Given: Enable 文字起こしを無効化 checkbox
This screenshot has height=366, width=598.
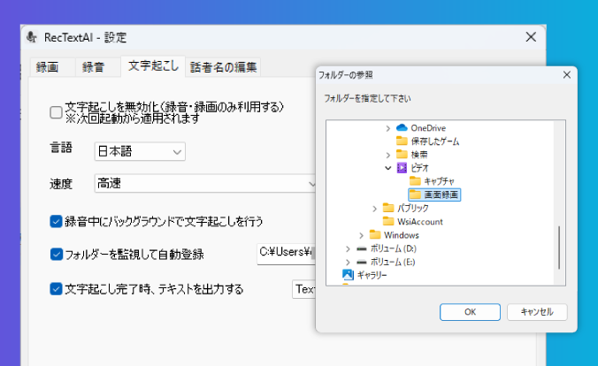Looking at the screenshot, I should pyautogui.click(x=57, y=112).
